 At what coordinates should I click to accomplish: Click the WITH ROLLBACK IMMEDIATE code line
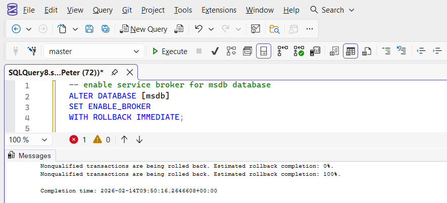[x=126, y=117]
